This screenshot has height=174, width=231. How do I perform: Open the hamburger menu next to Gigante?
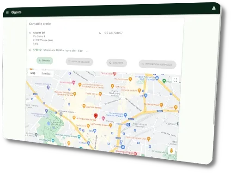pyautogui.click(x=7, y=12)
